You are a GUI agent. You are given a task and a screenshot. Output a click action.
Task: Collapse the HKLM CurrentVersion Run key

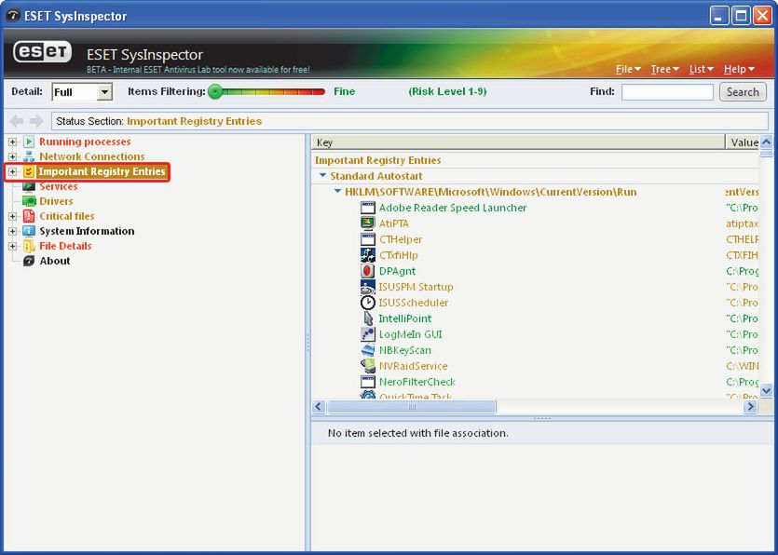pyautogui.click(x=338, y=192)
